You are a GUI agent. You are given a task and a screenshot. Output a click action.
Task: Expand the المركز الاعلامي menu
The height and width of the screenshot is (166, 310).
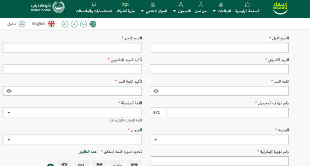tap(154, 8)
